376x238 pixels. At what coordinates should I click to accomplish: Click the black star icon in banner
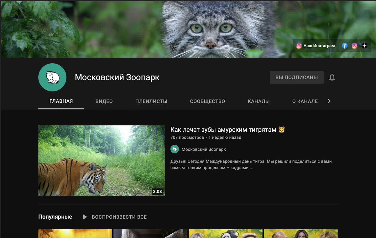(x=364, y=46)
